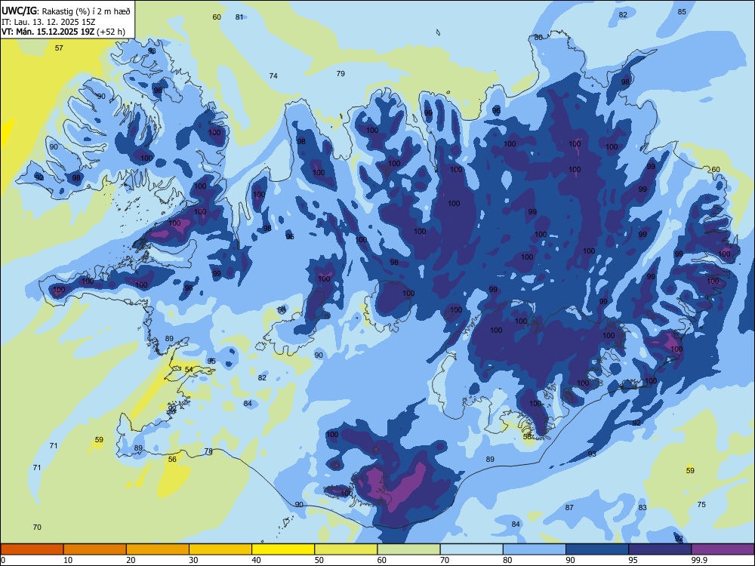
Task: Click the bright yellow 40–50 legend swatch
Action: (x=283, y=549)
